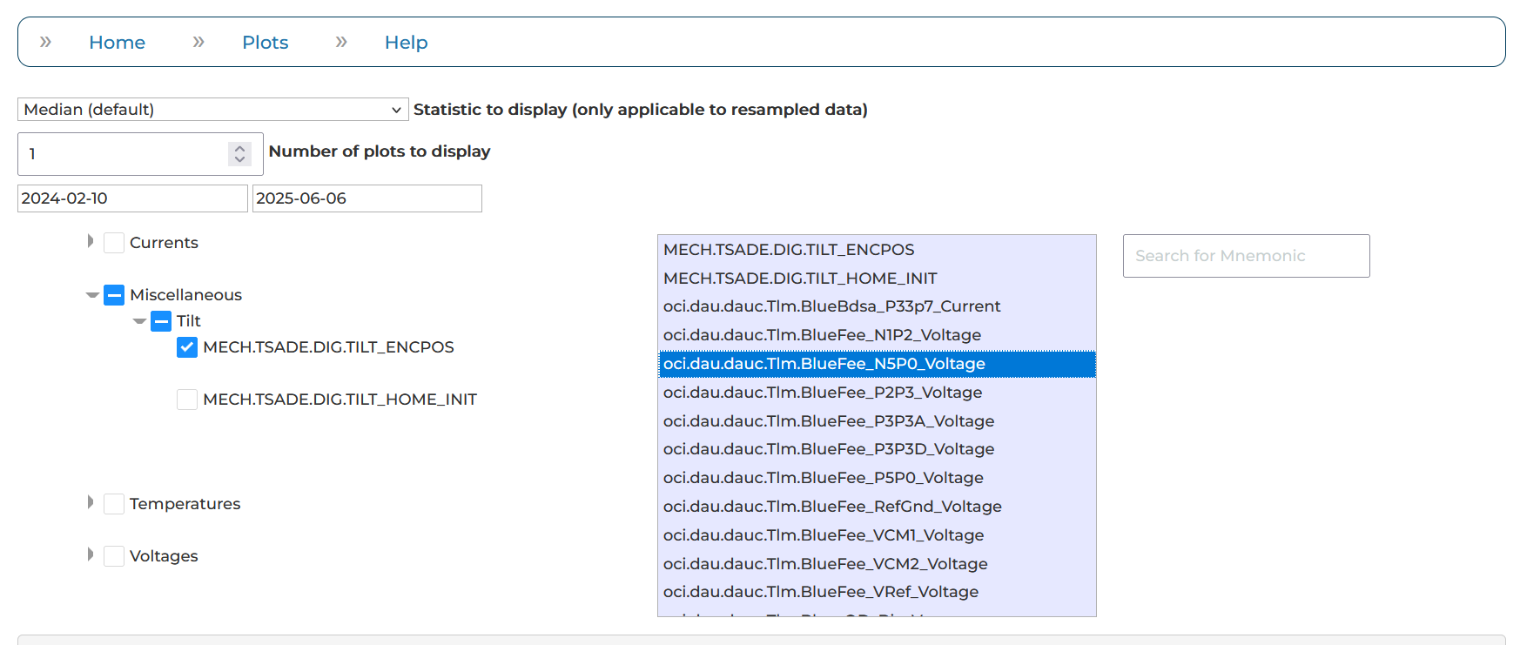
Task: Click the Search for Mnemonic field
Action: pyautogui.click(x=1246, y=256)
